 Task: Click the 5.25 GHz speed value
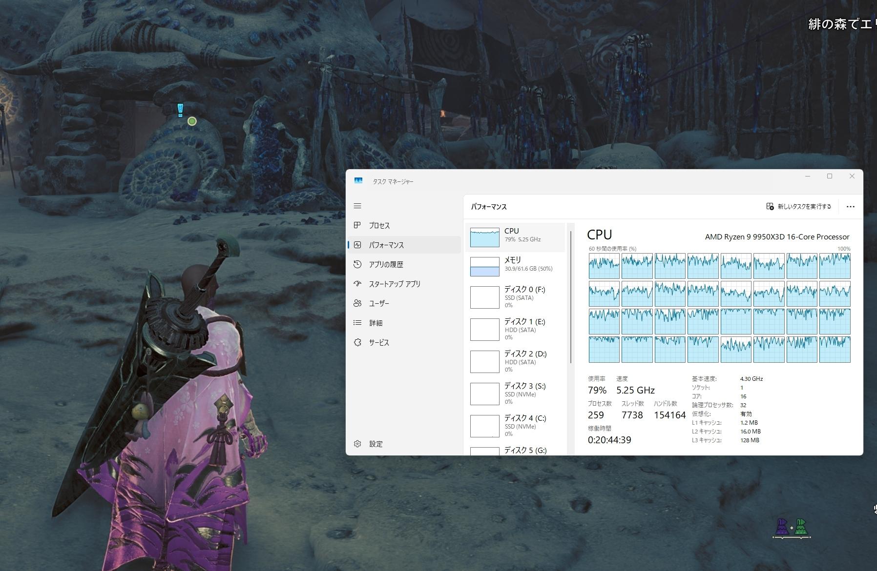click(635, 390)
